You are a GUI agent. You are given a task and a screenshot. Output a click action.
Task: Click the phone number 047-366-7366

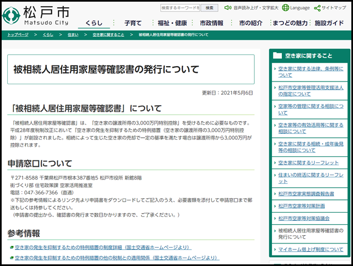coord(41,193)
